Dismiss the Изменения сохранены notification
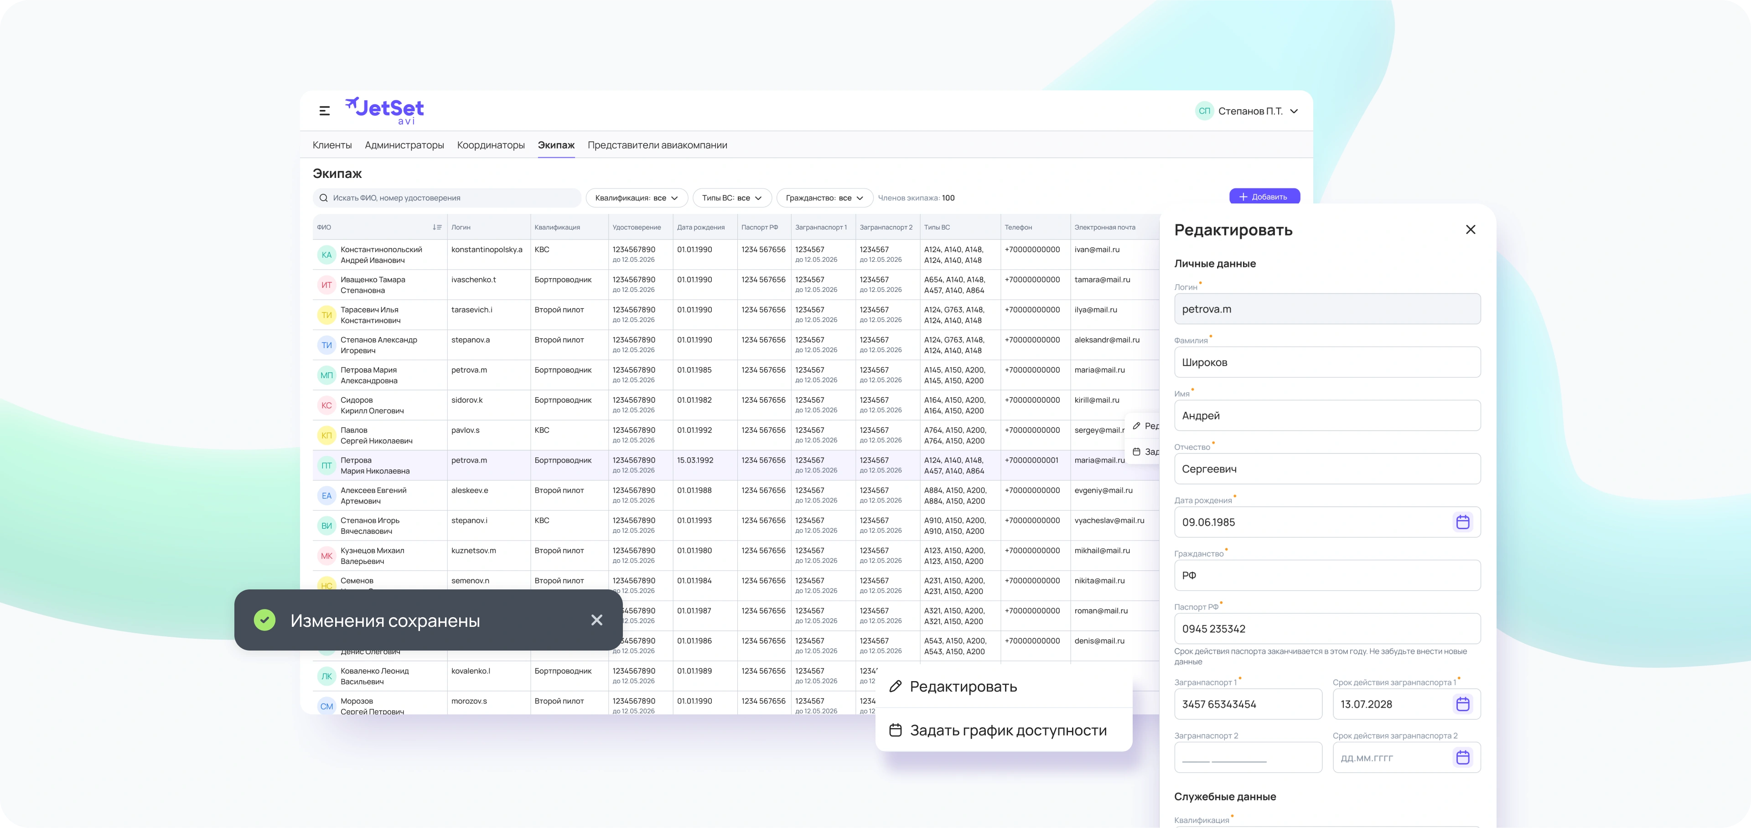Image resolution: width=1751 pixels, height=828 pixels. pos(596,620)
